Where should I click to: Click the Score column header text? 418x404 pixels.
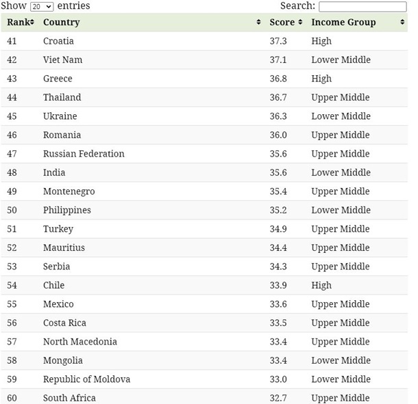[282, 22]
